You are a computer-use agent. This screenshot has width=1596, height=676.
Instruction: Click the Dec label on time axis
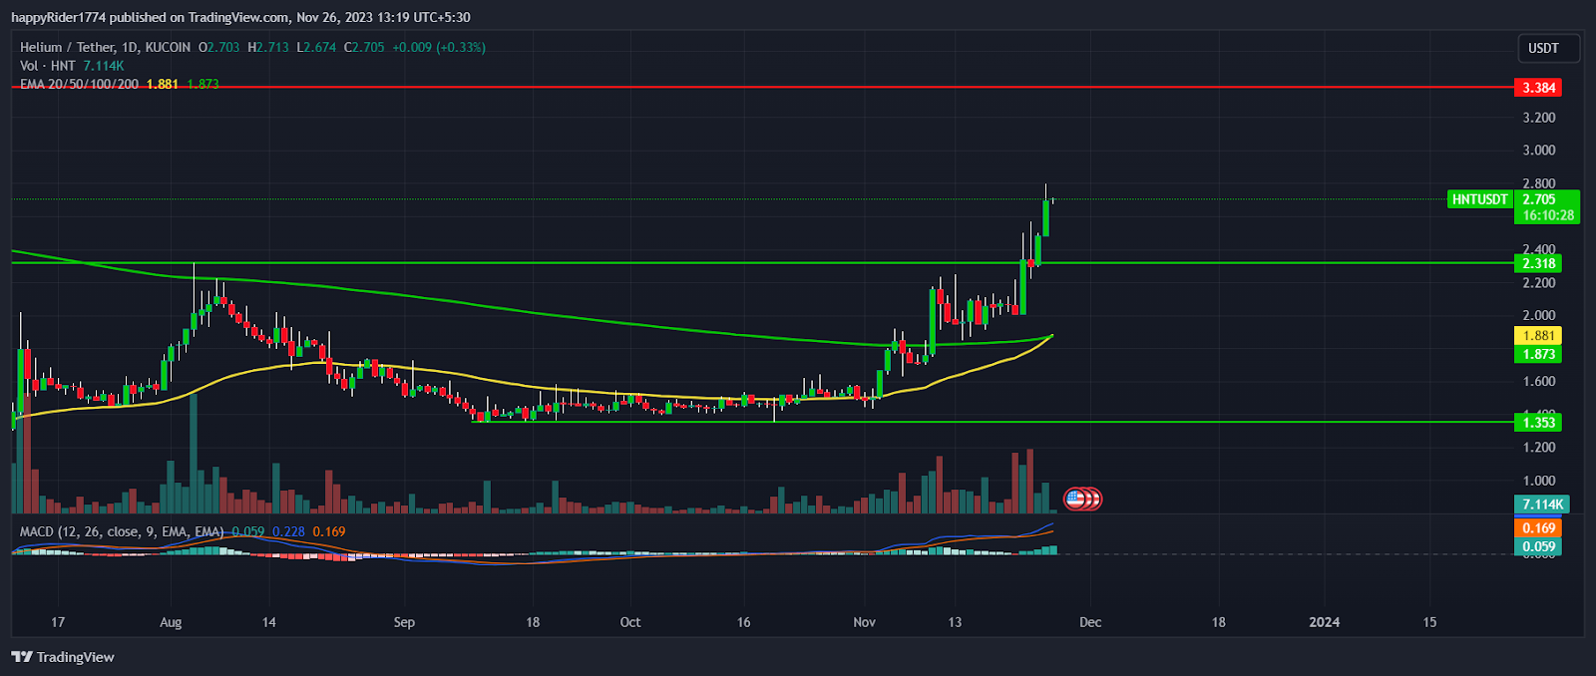(x=1090, y=622)
